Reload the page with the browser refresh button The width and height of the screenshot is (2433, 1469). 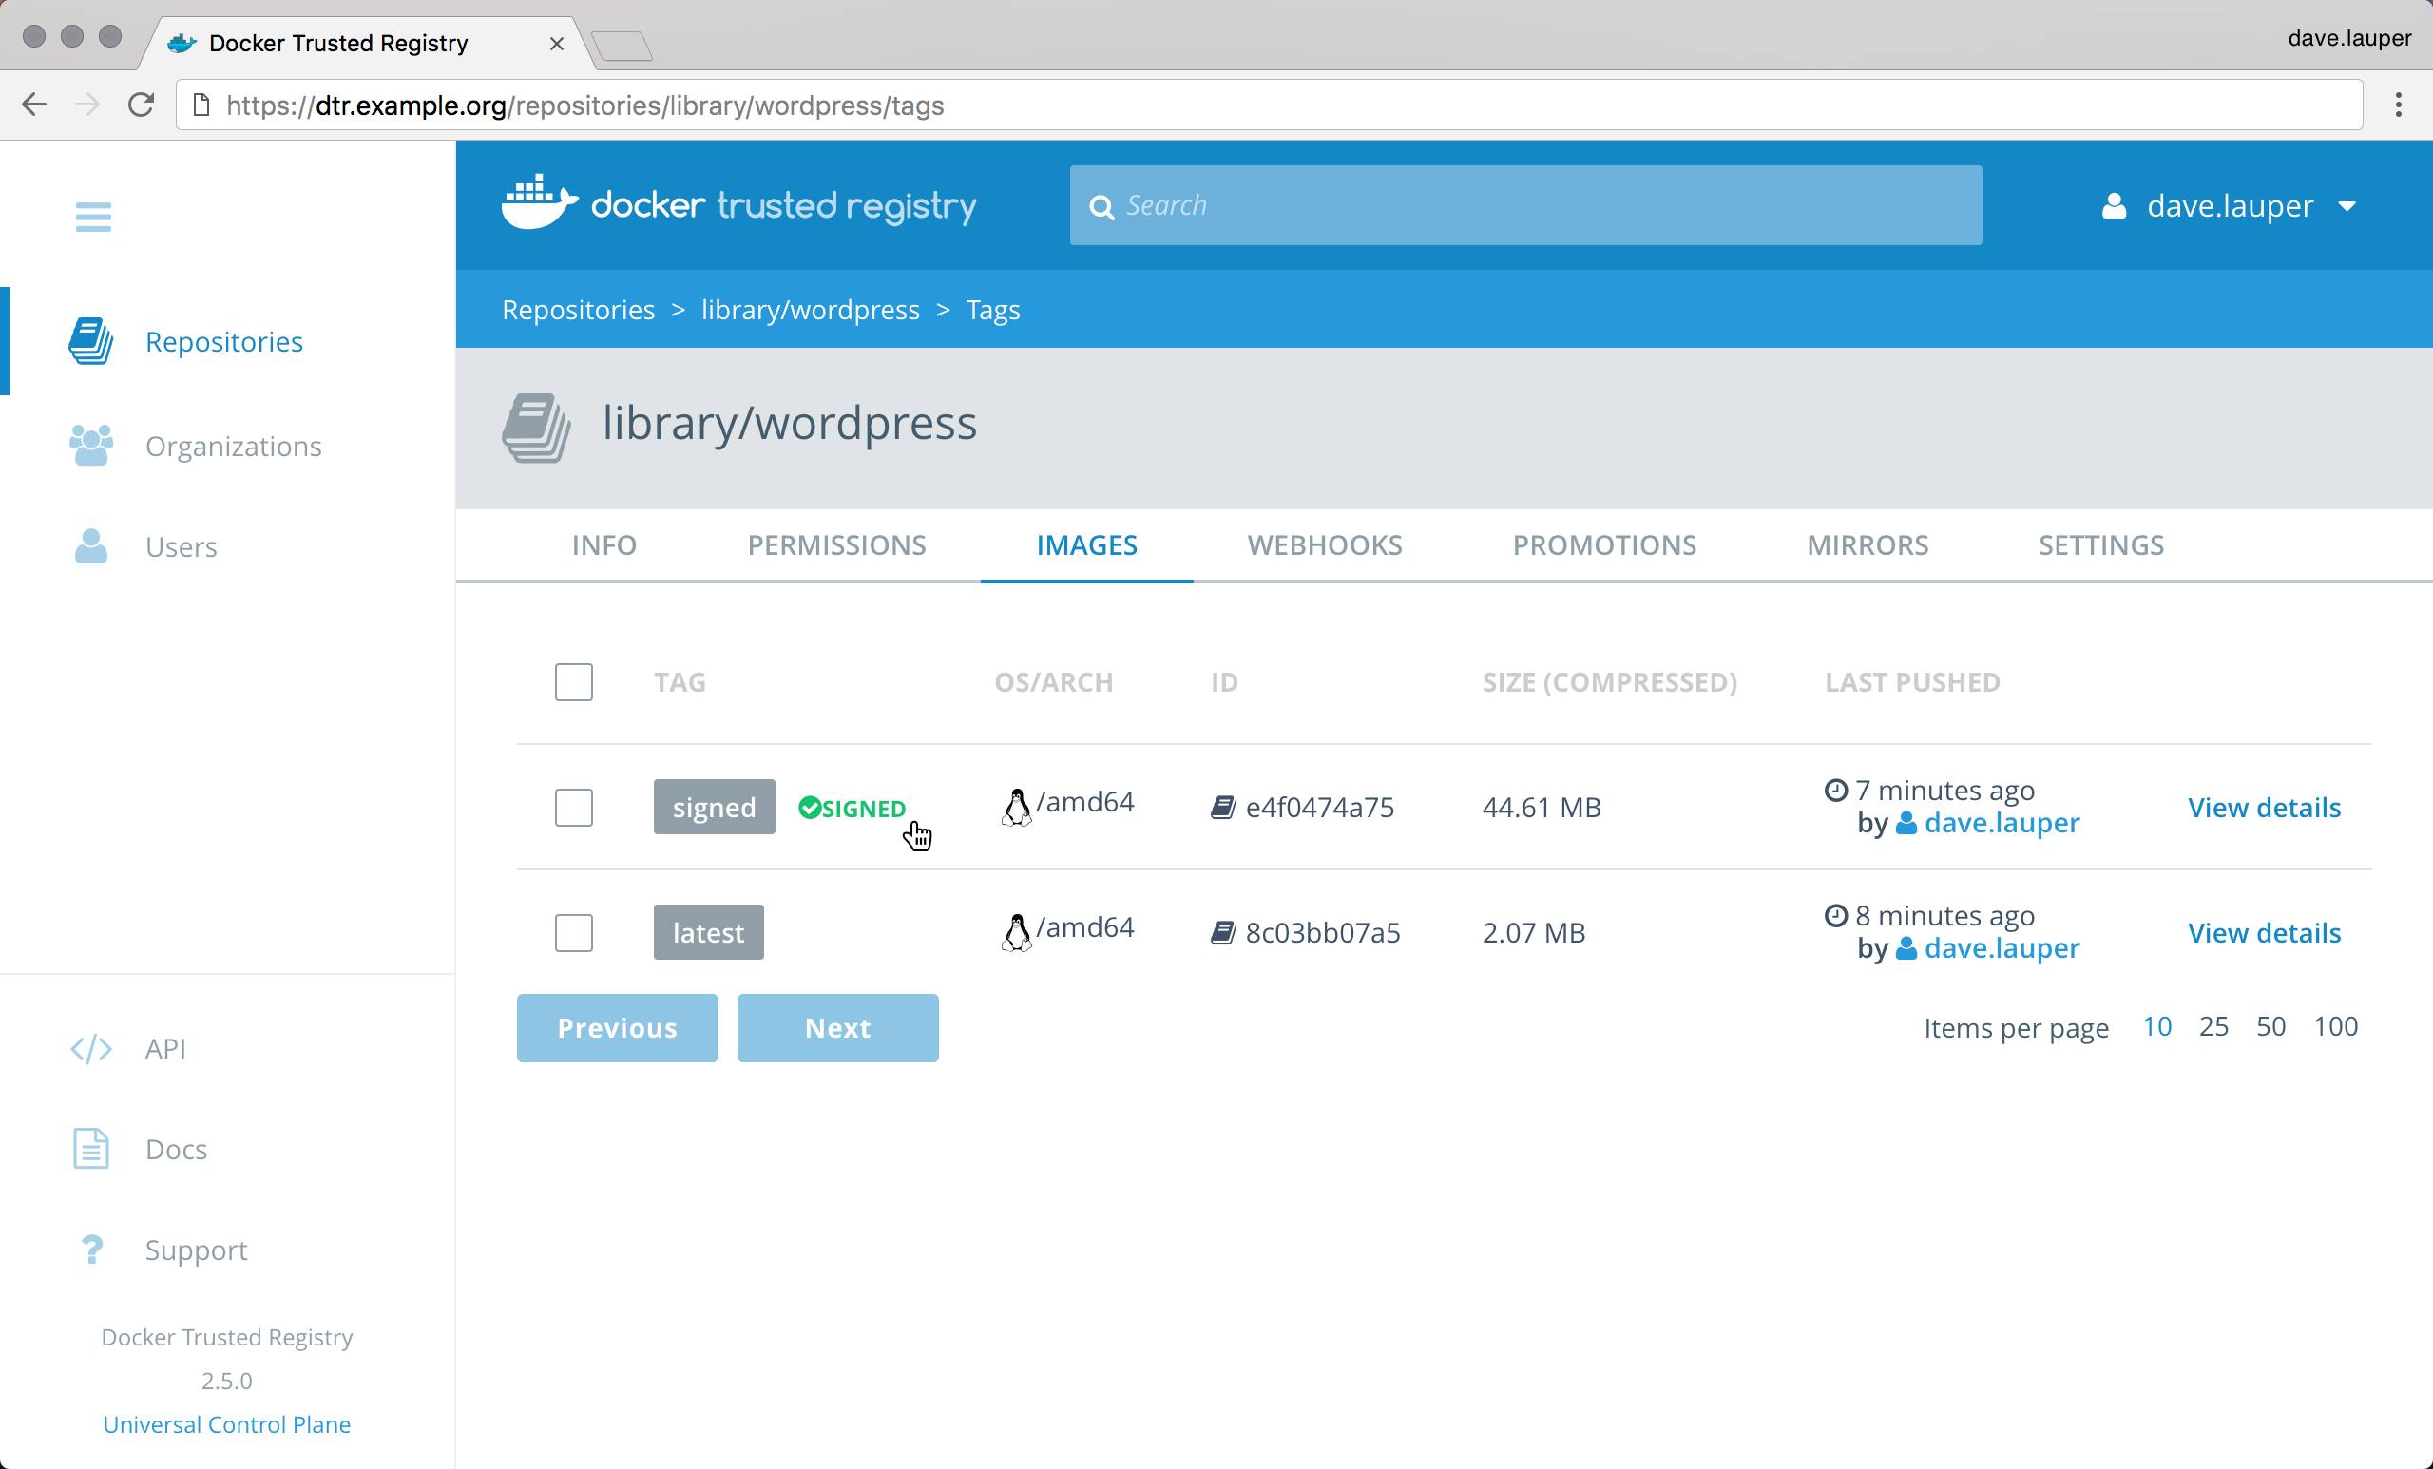[142, 105]
